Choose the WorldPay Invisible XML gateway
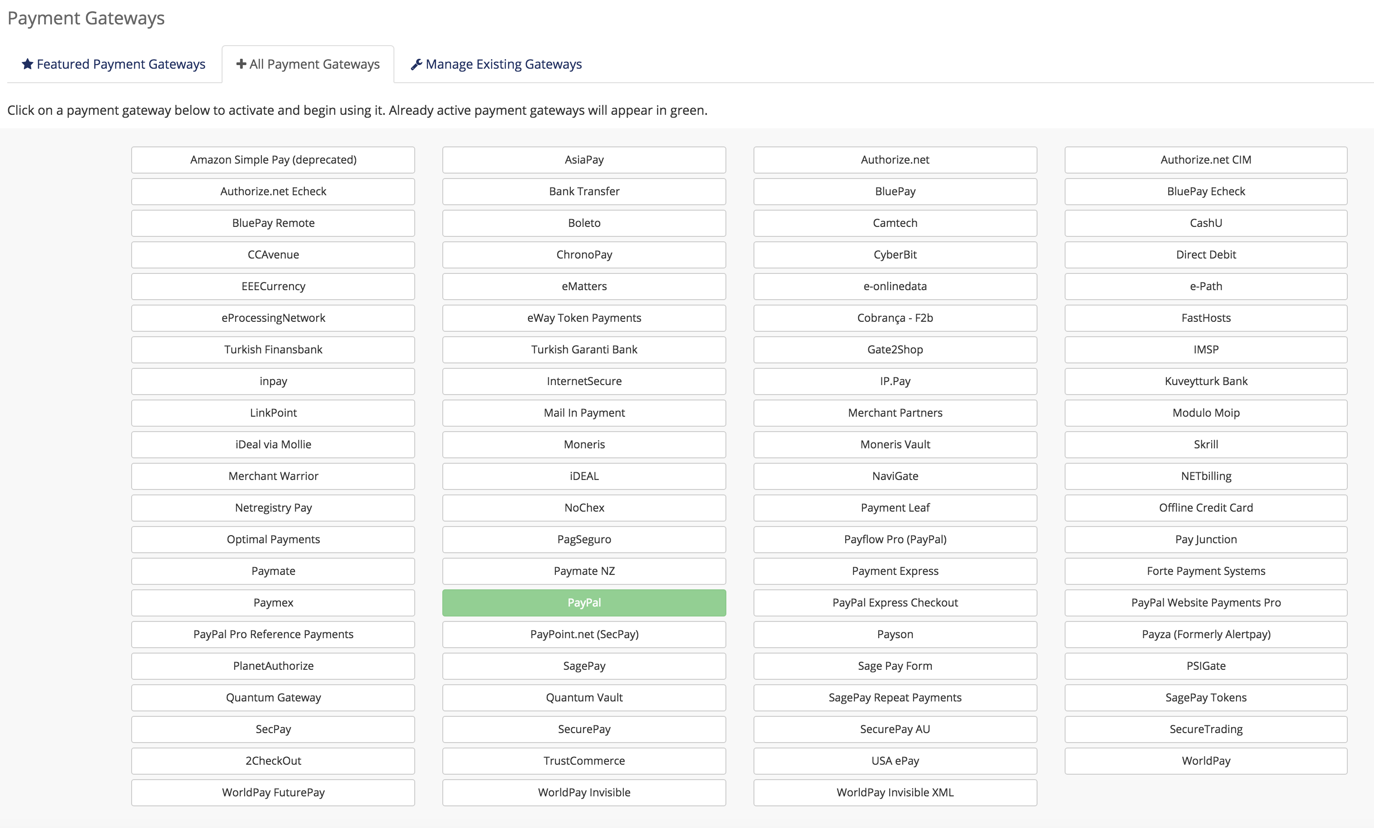Viewport: 1374px width, 828px height. (x=895, y=792)
